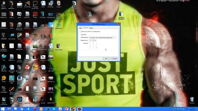Select the Dota 2 desktop icon
Viewport: 198px width, 111px height.
pyautogui.click(x=35, y=15)
